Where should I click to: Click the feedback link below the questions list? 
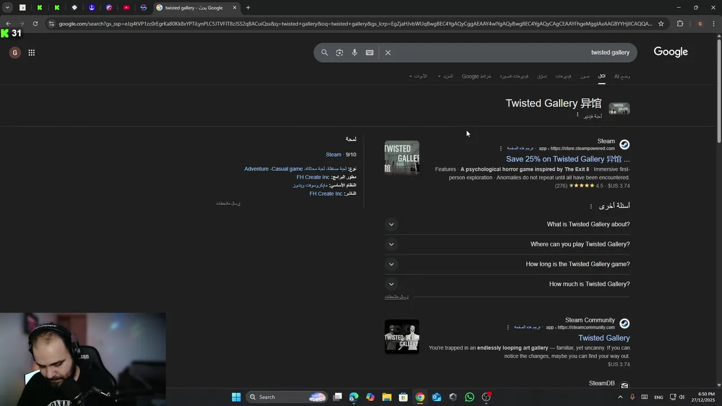pos(397,297)
